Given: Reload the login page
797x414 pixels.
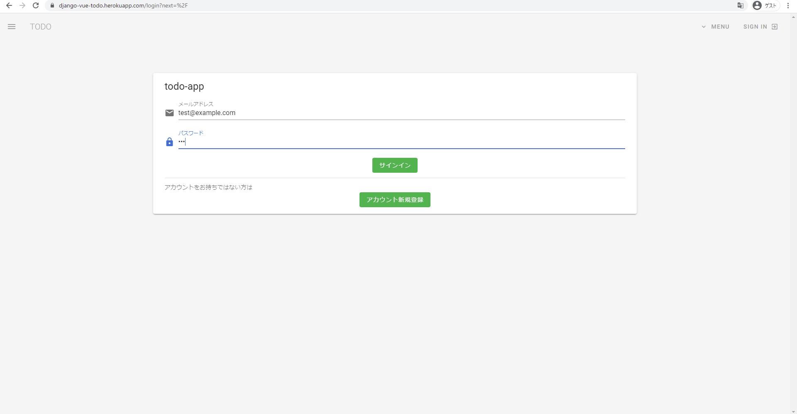Looking at the screenshot, I should (x=36, y=5).
